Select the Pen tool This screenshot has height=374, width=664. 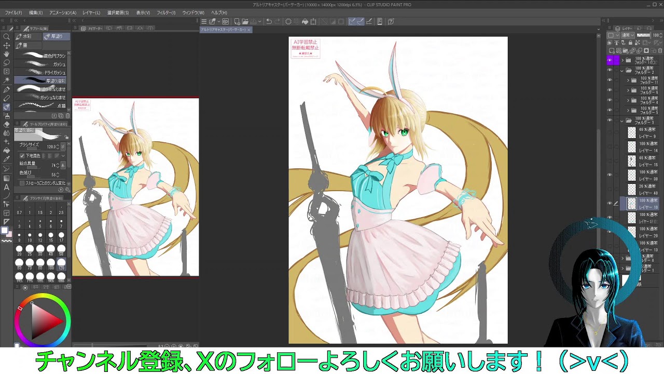[6, 89]
